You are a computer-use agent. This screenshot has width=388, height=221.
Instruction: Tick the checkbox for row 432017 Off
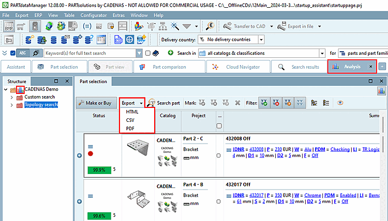coord(218,201)
